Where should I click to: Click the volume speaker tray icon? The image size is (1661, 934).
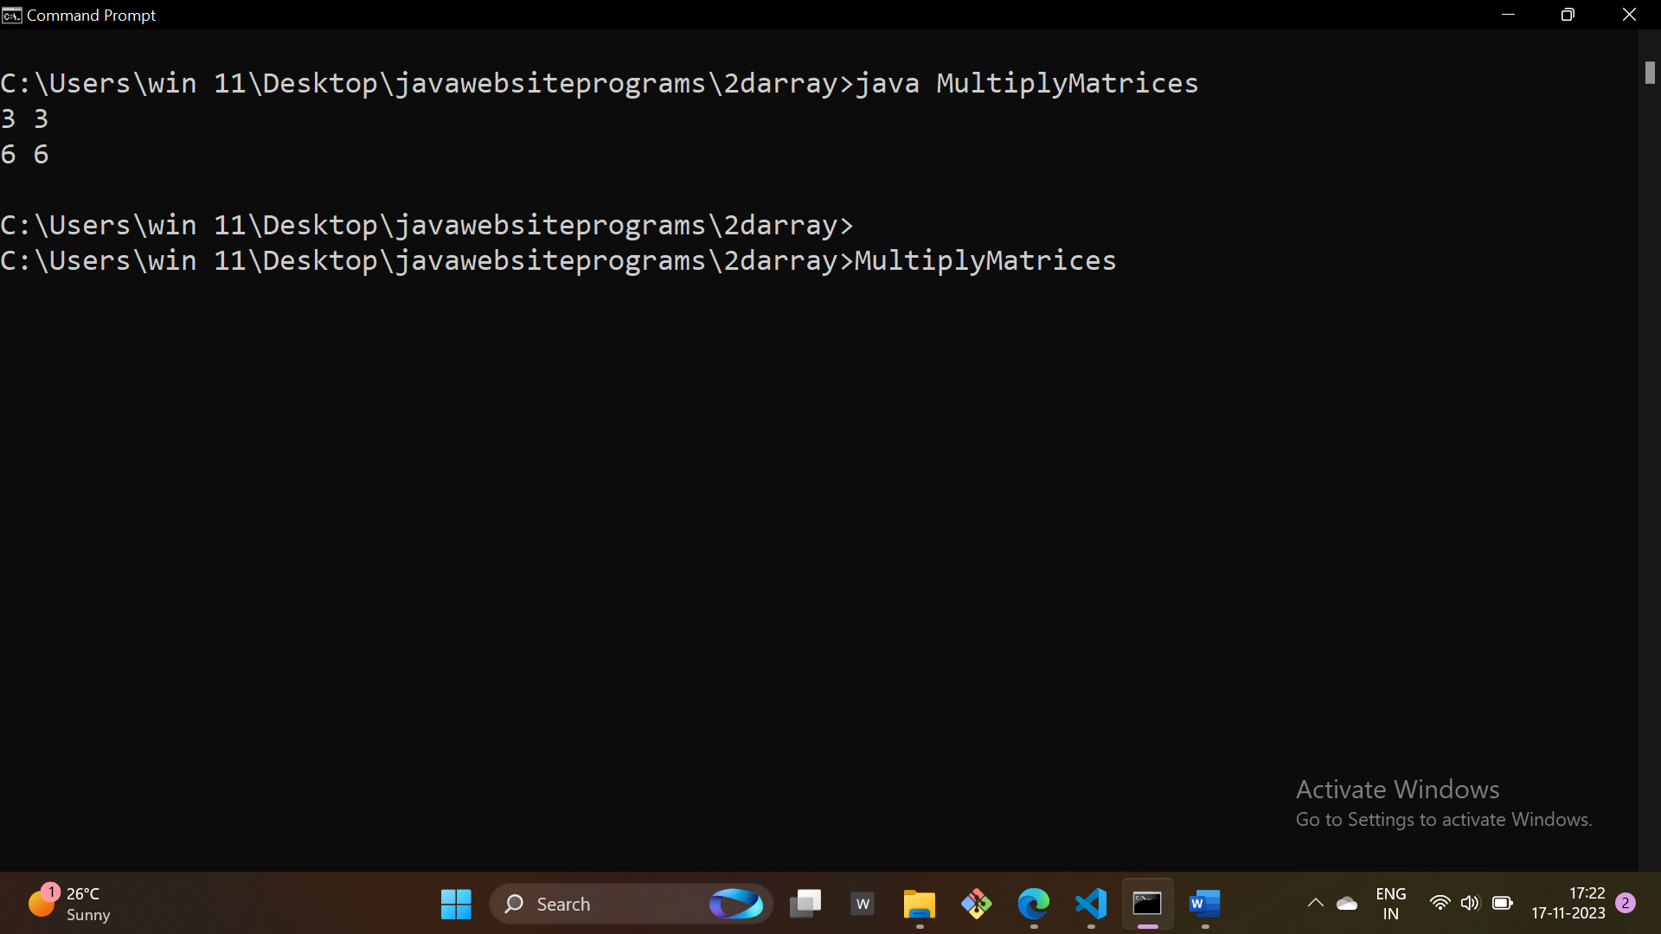(1470, 904)
